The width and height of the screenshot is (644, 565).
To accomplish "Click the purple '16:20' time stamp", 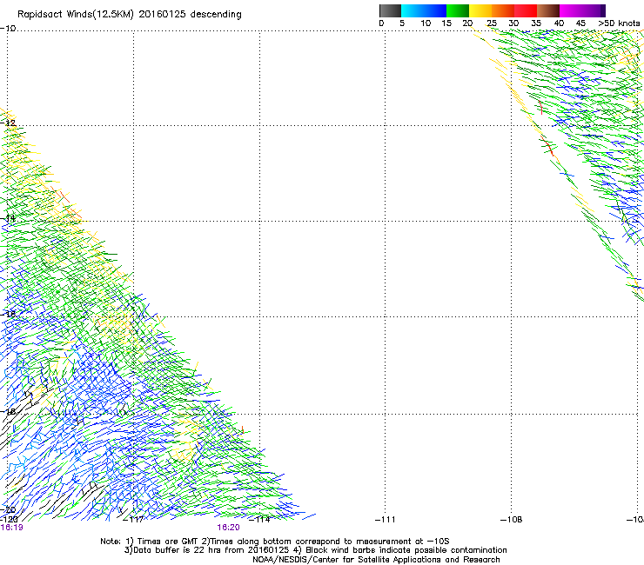I will pyautogui.click(x=228, y=528).
